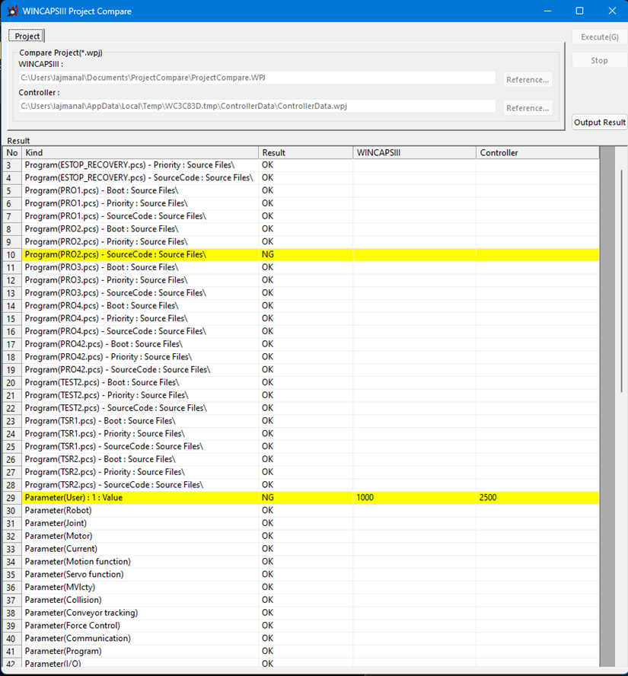
Task: Click the Result column header
Action: pos(305,152)
